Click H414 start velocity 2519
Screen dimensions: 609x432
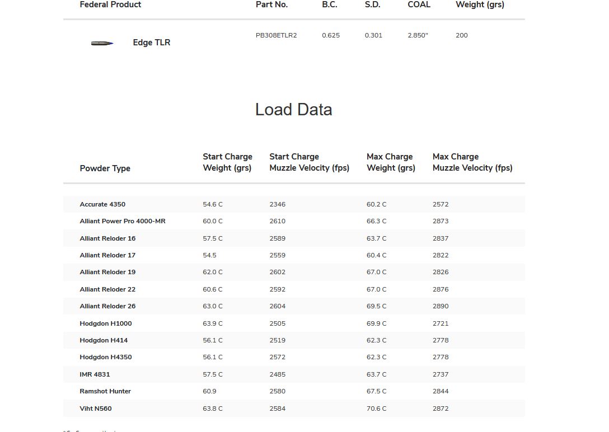tap(277, 340)
